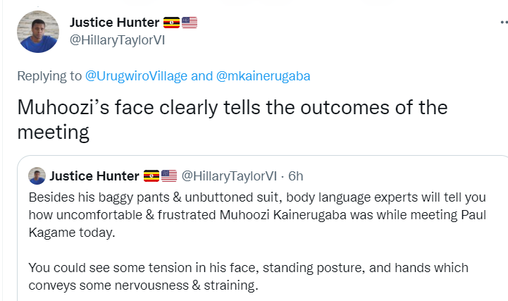Viewport: 508px width, 301px height.
Task: Click the Uganda flag beside the top display name
Action: [171, 22]
